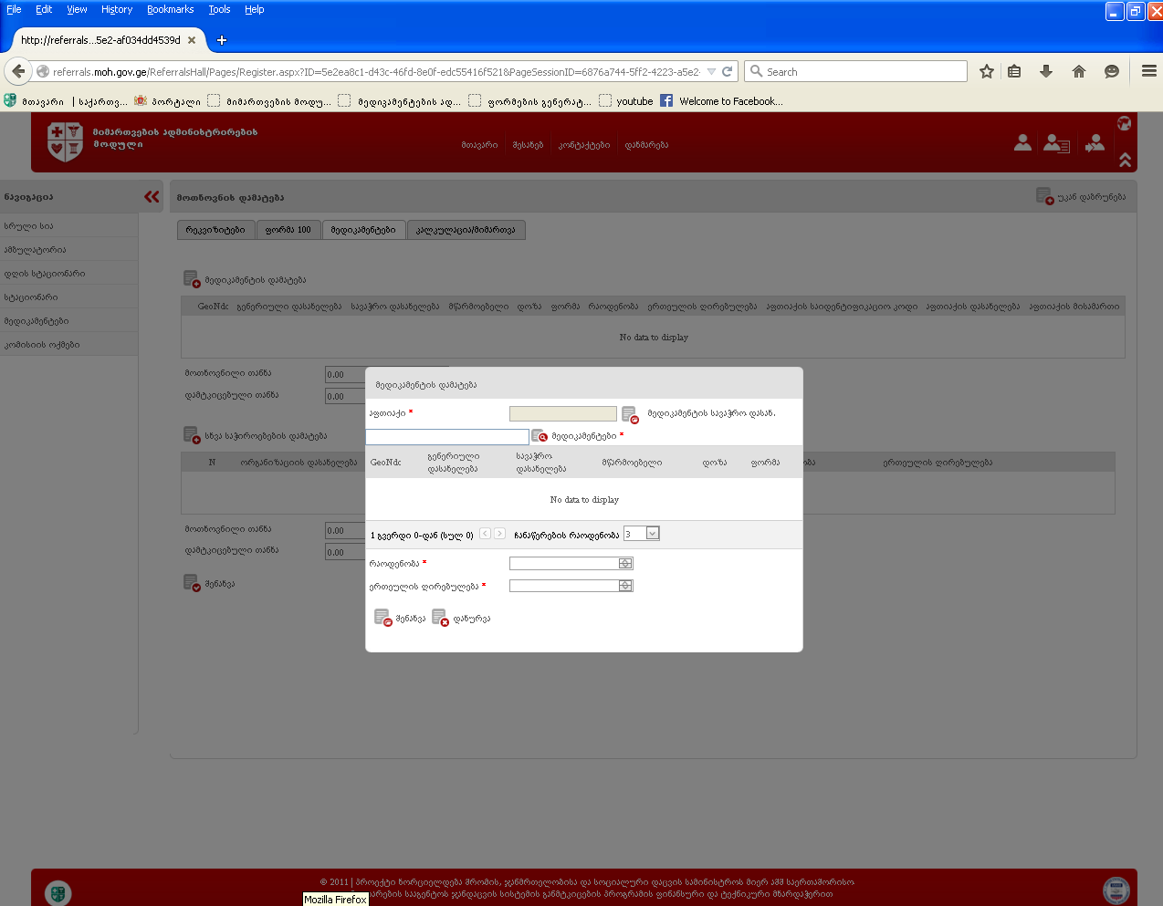Open the History menu
This screenshot has width=1163, height=906.
(x=116, y=9)
